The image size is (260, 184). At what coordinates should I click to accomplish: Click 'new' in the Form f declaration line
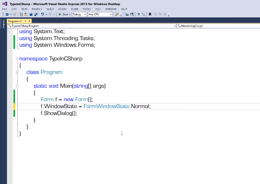click(69, 99)
